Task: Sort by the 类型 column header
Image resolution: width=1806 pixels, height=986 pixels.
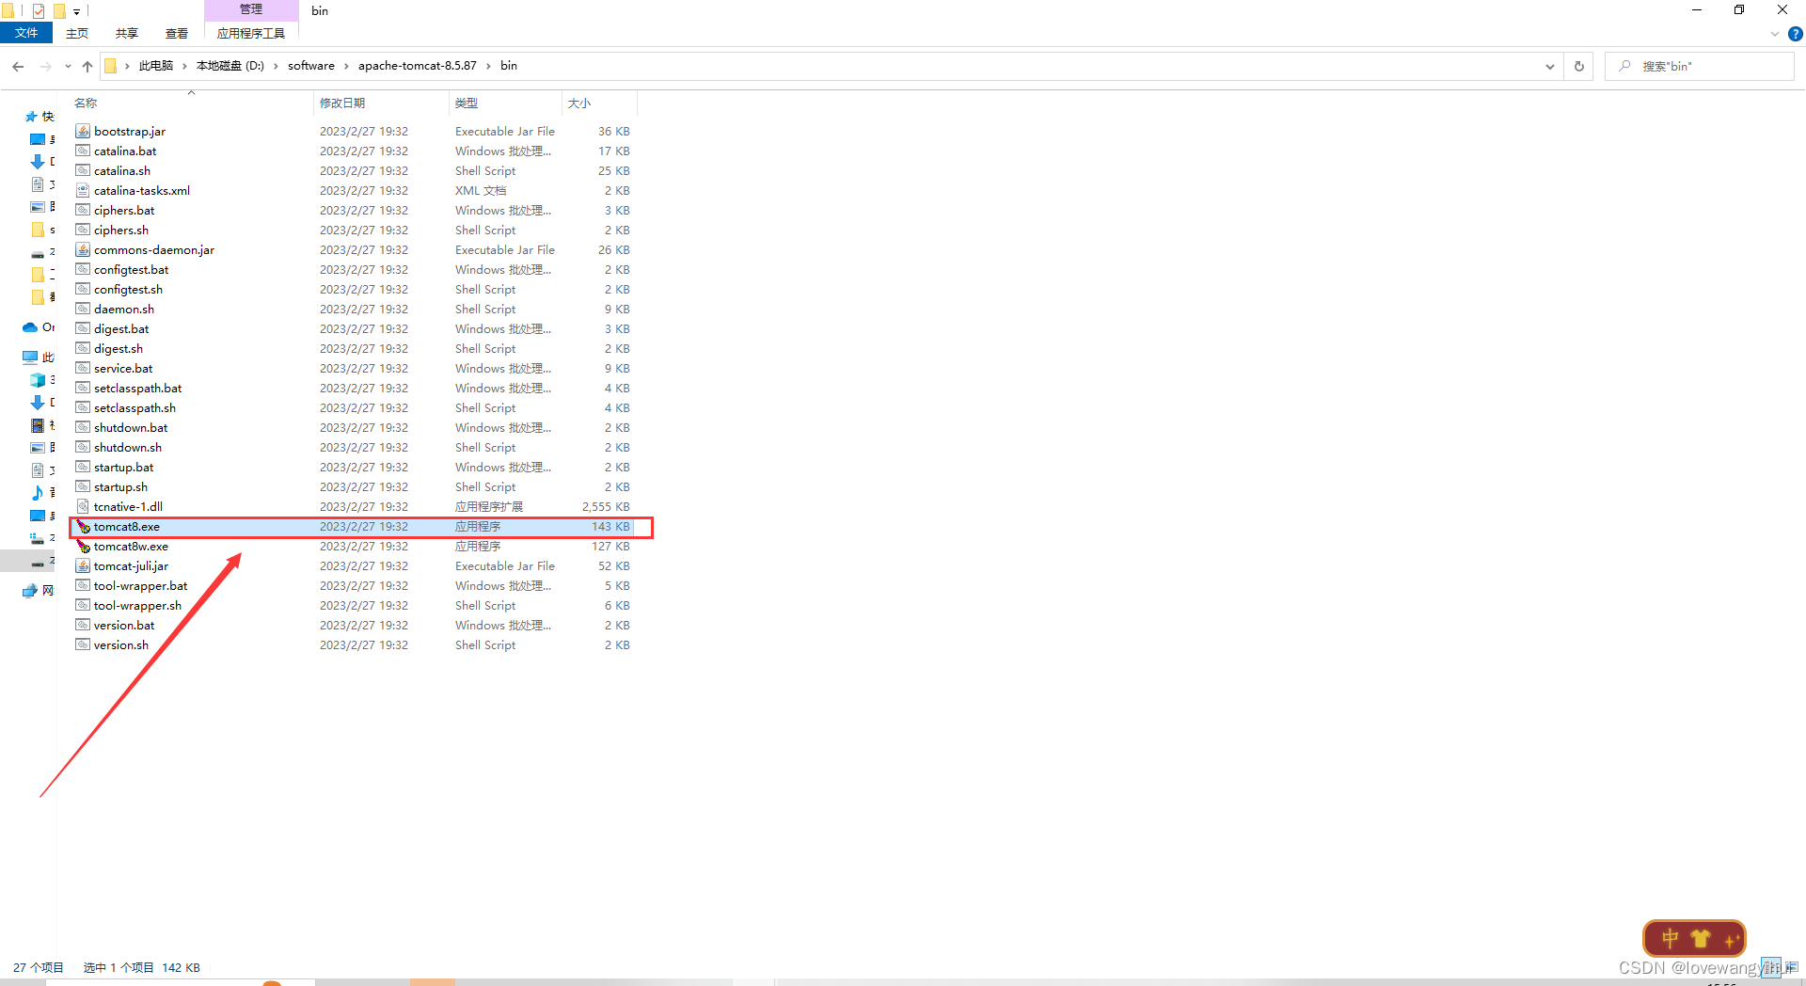Action: pos(505,103)
